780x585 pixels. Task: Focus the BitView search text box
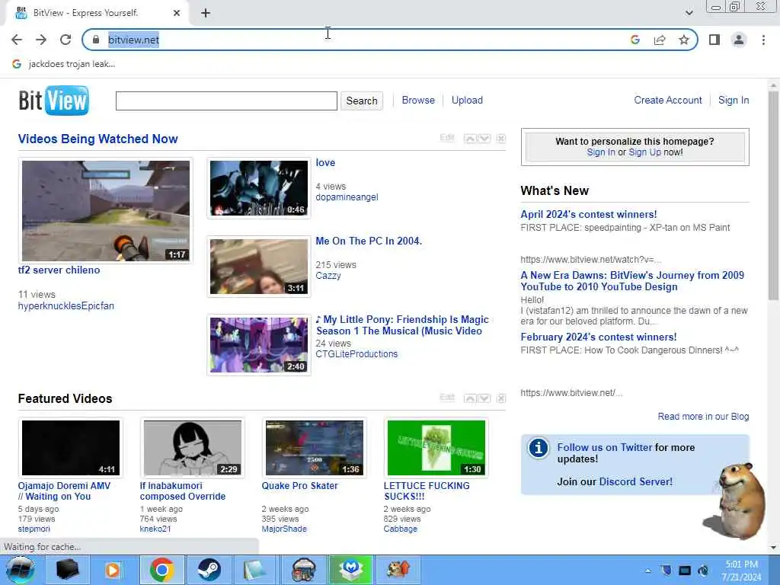tap(226, 101)
